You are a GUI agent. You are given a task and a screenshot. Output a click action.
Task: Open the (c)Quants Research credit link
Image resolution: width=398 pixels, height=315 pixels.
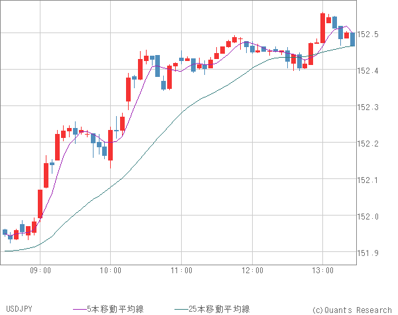pos(351,309)
